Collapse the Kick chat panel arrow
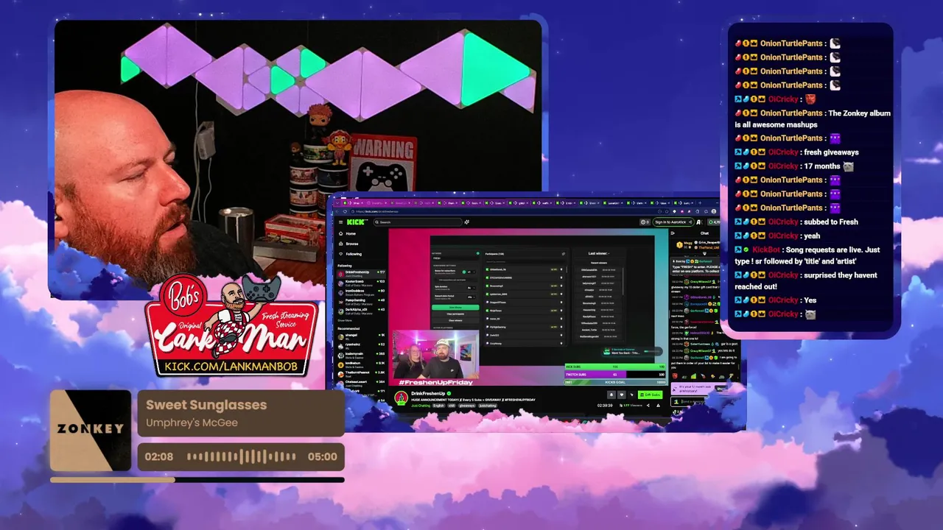Screen dimensions: 943x530 coord(673,233)
